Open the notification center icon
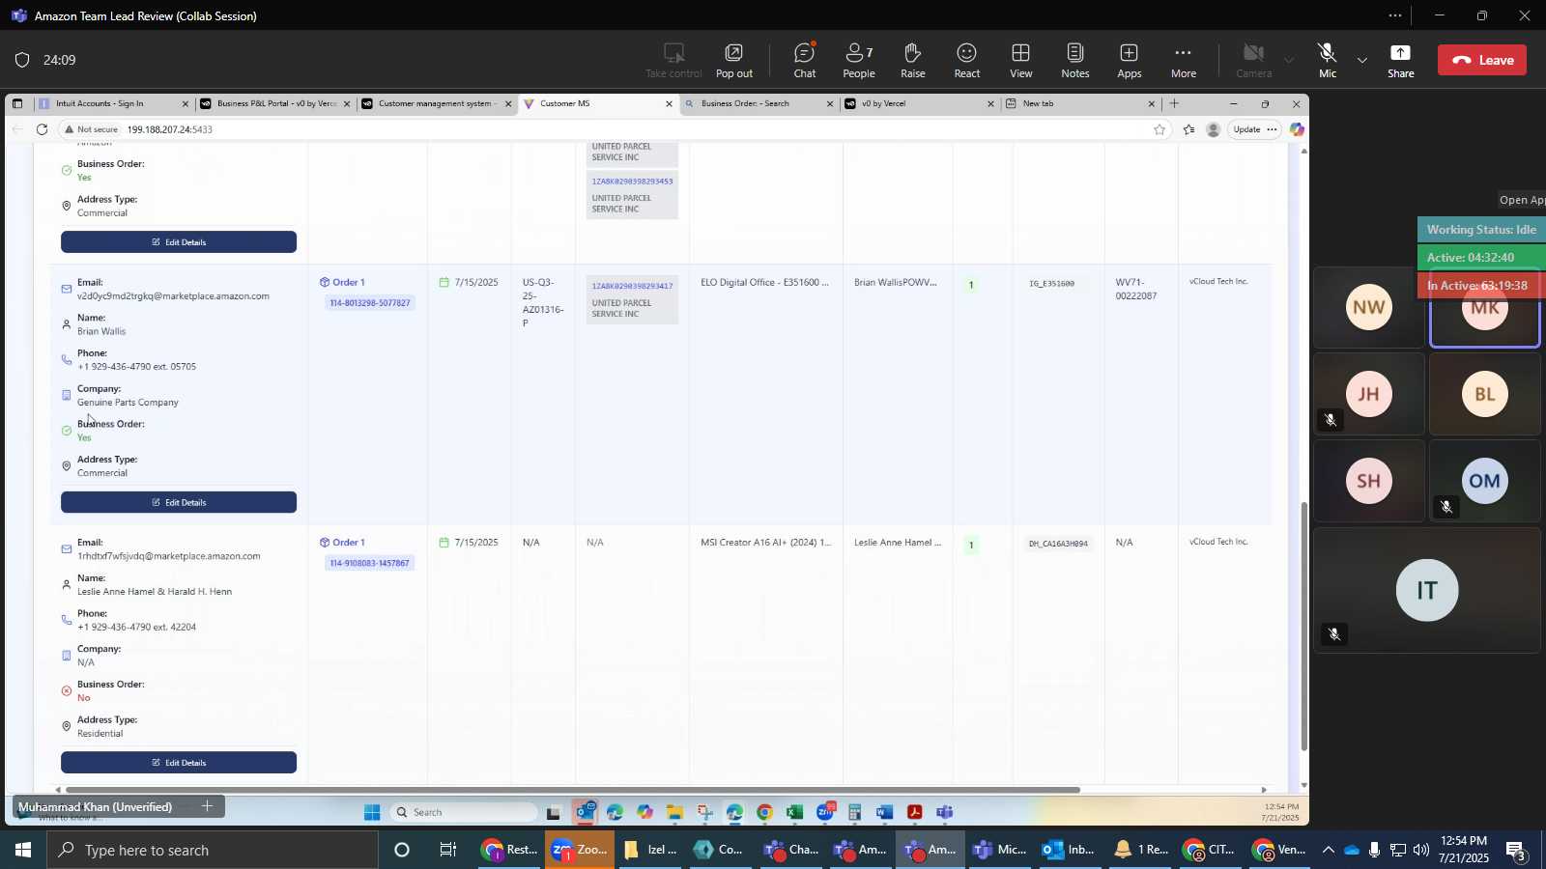 1516,851
